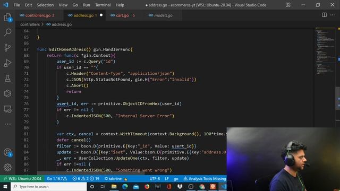The width and height of the screenshot is (340, 191).
Task: Click in Windows search box
Action: coord(49,186)
